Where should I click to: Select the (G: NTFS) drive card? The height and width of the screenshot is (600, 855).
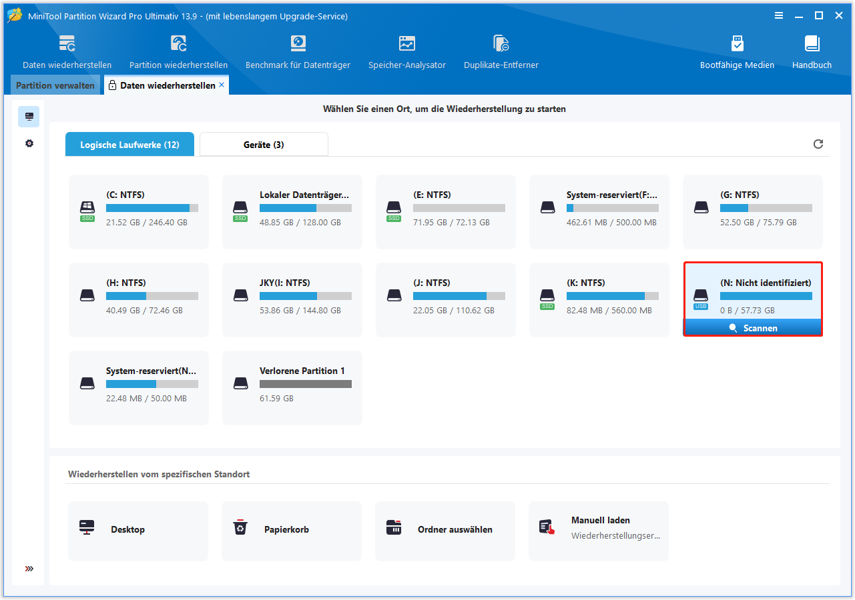[753, 212]
